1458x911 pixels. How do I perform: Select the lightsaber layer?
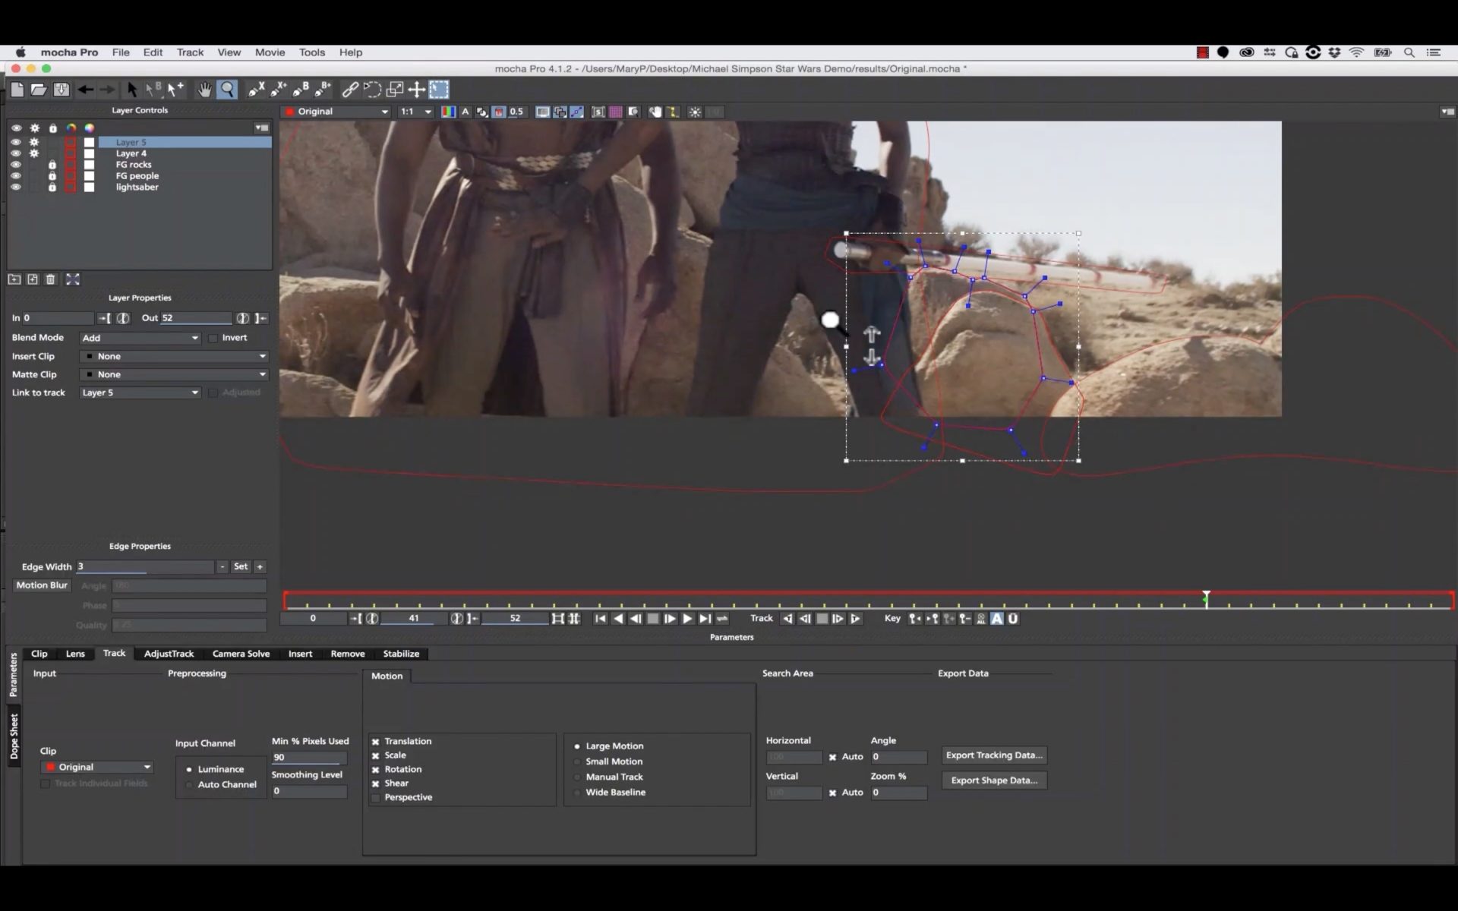[x=137, y=187]
